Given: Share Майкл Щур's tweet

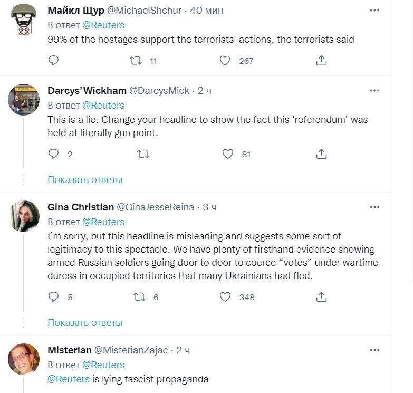Looking at the screenshot, I should click(321, 61).
